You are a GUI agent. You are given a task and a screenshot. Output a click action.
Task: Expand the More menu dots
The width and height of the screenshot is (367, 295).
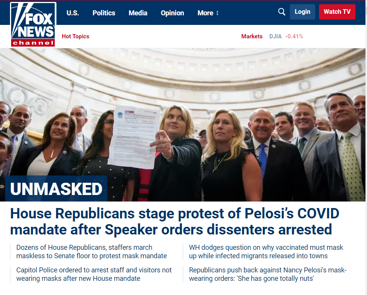coord(217,13)
